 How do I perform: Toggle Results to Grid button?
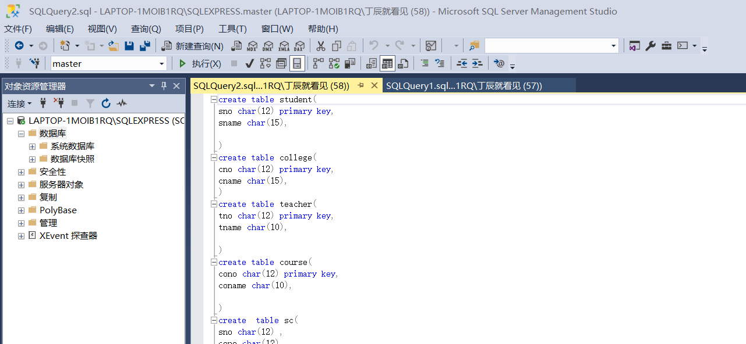click(387, 63)
